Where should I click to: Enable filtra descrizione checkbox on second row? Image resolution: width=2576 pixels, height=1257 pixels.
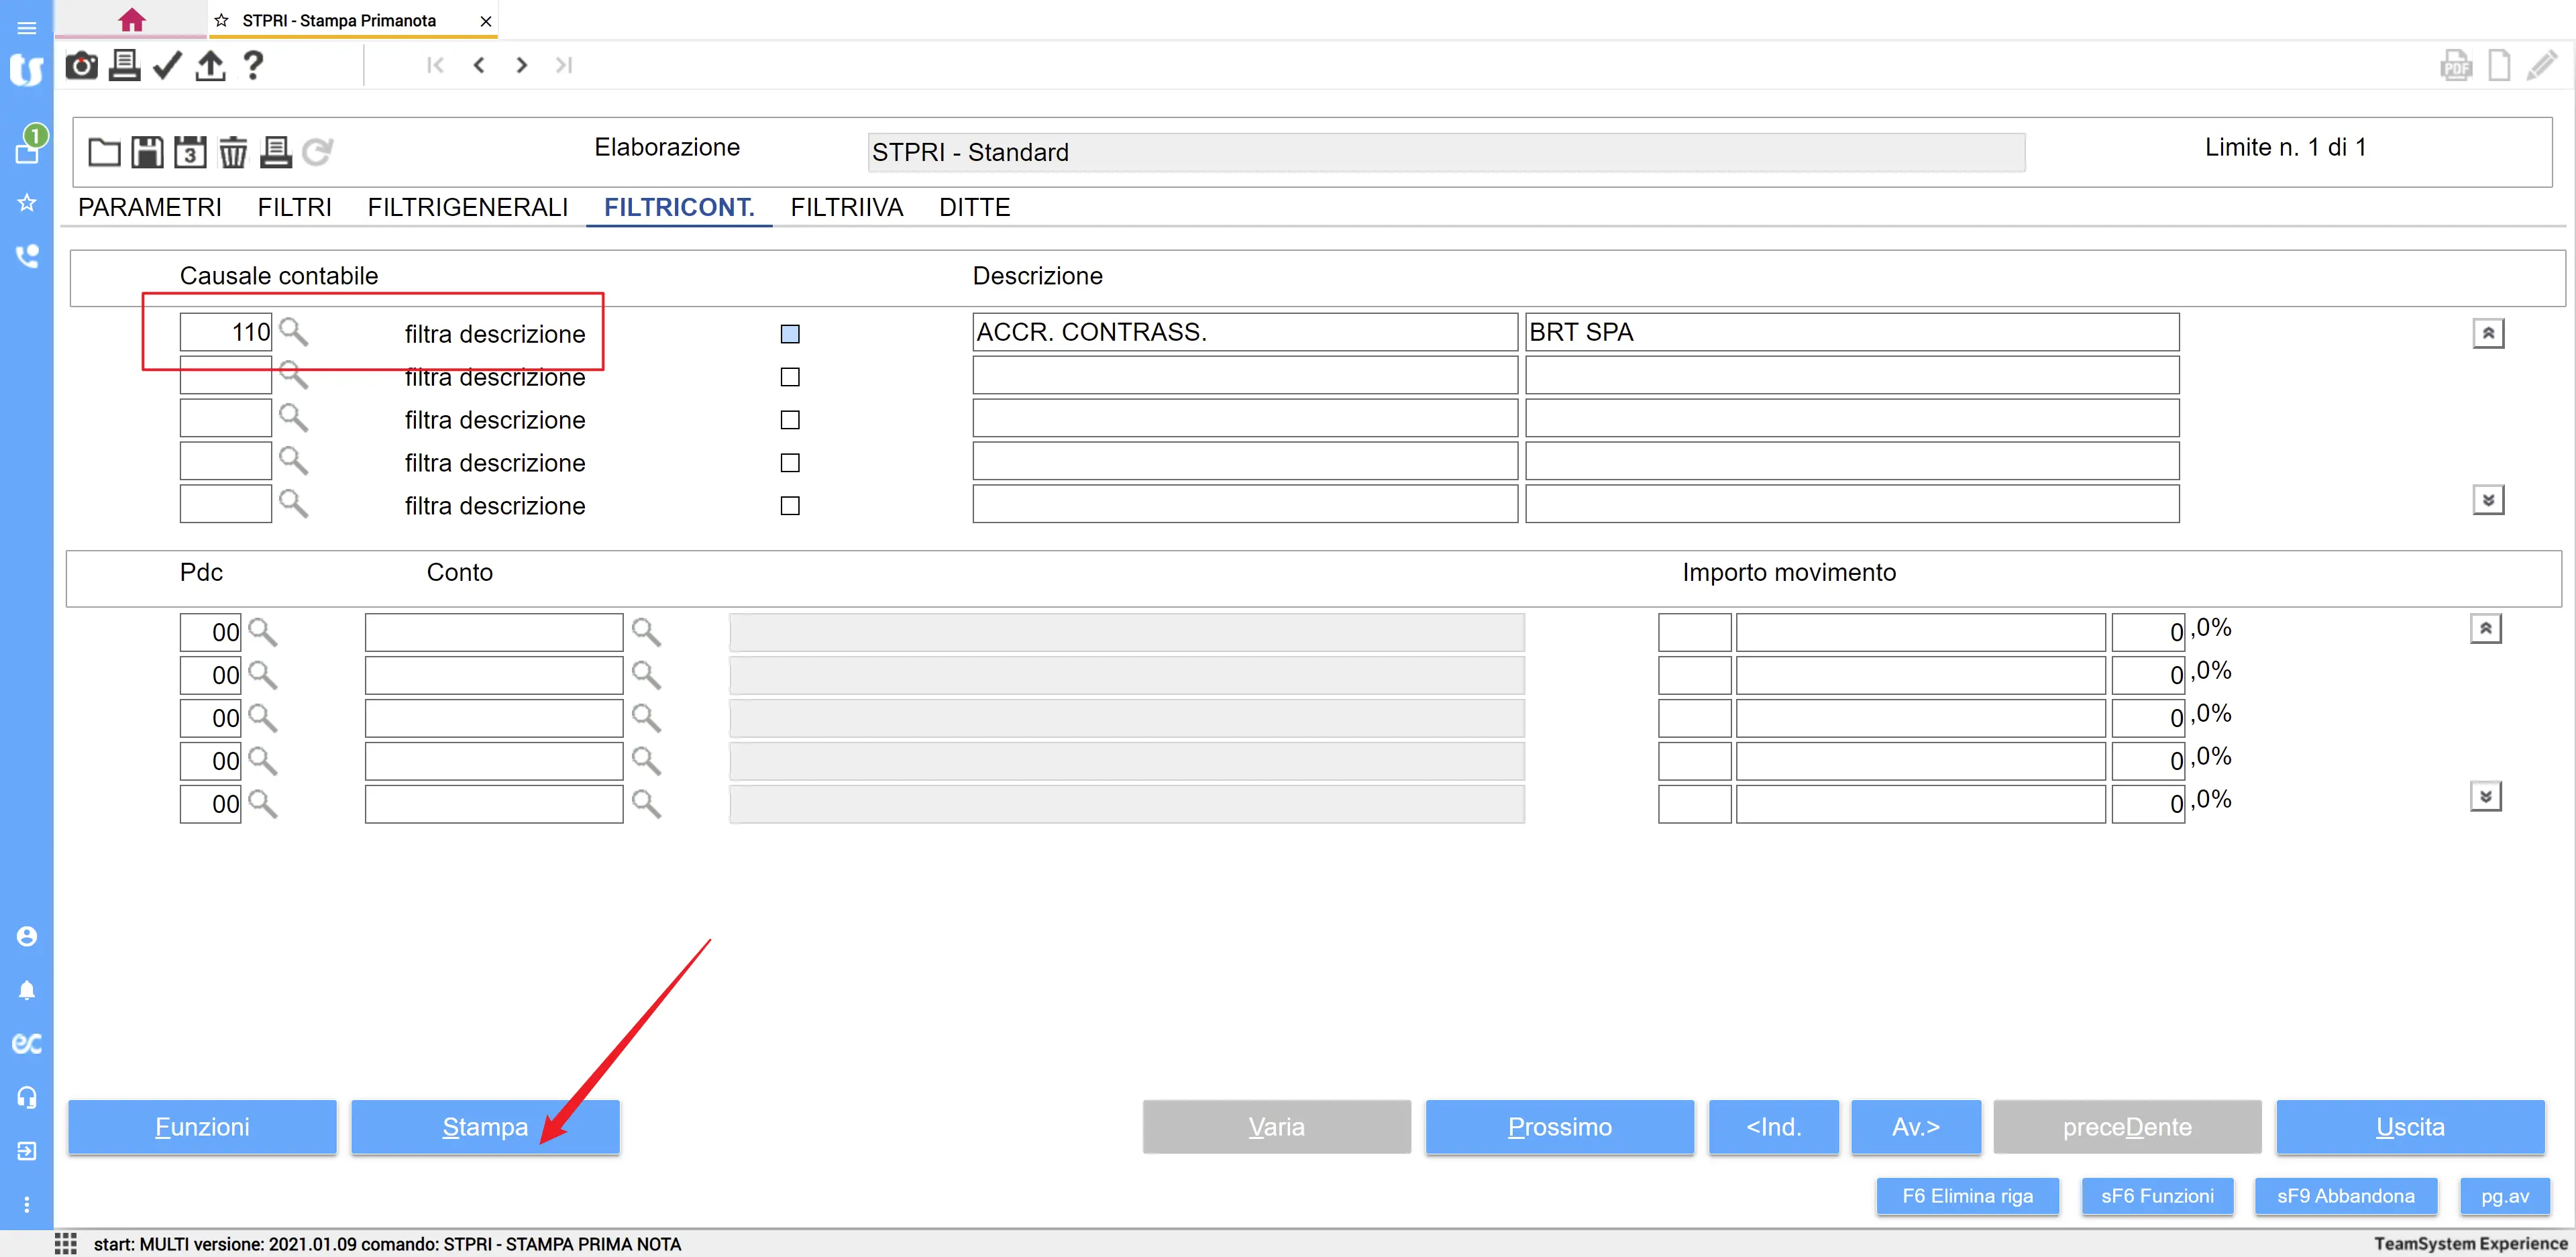[x=790, y=377]
